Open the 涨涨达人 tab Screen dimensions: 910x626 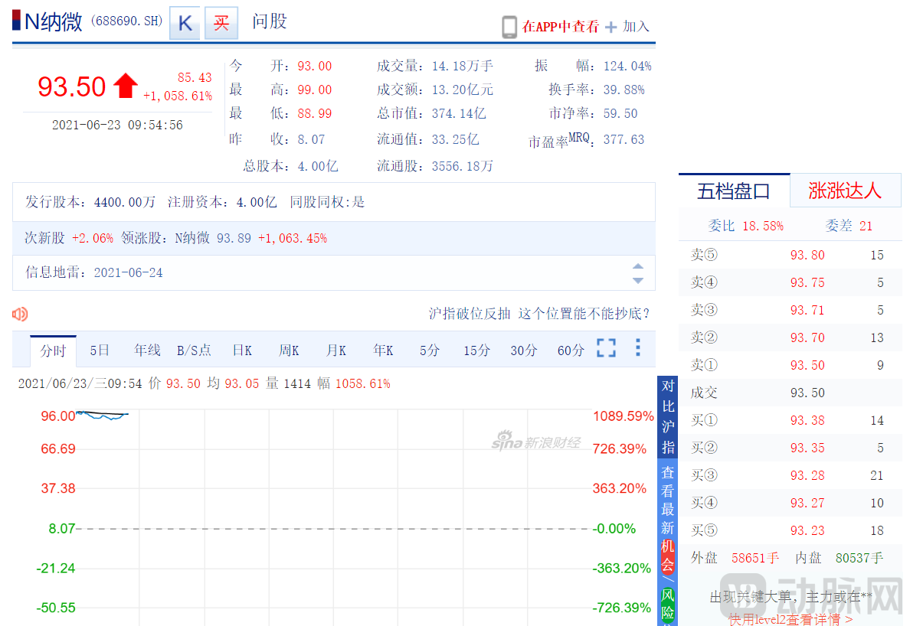coord(845,191)
